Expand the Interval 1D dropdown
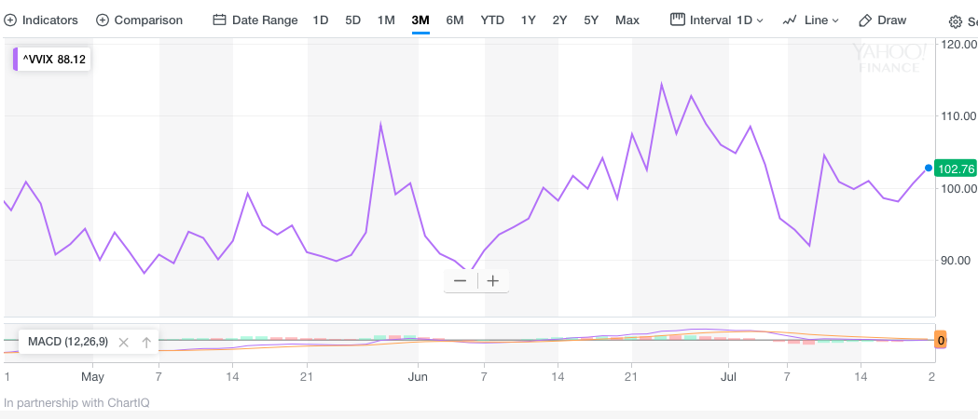The height and width of the screenshot is (419, 978). tap(717, 20)
